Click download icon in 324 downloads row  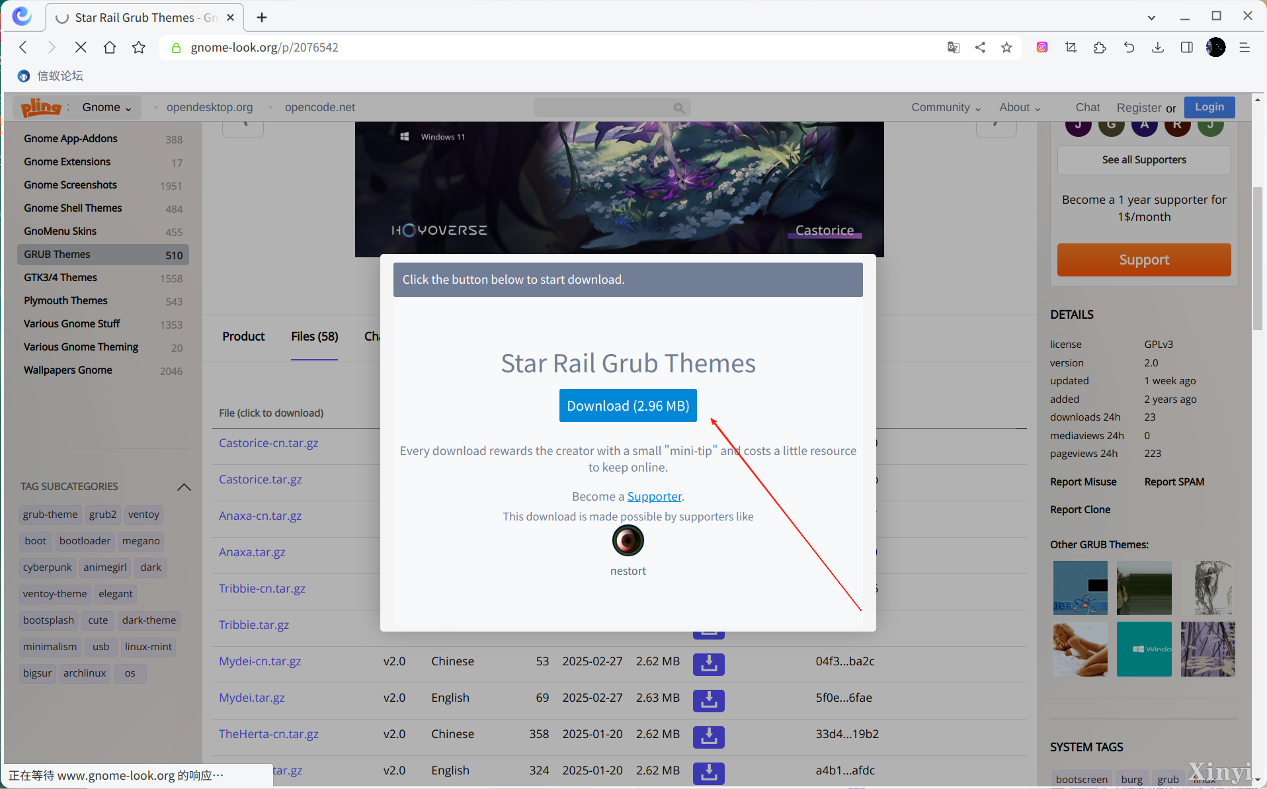click(x=709, y=772)
